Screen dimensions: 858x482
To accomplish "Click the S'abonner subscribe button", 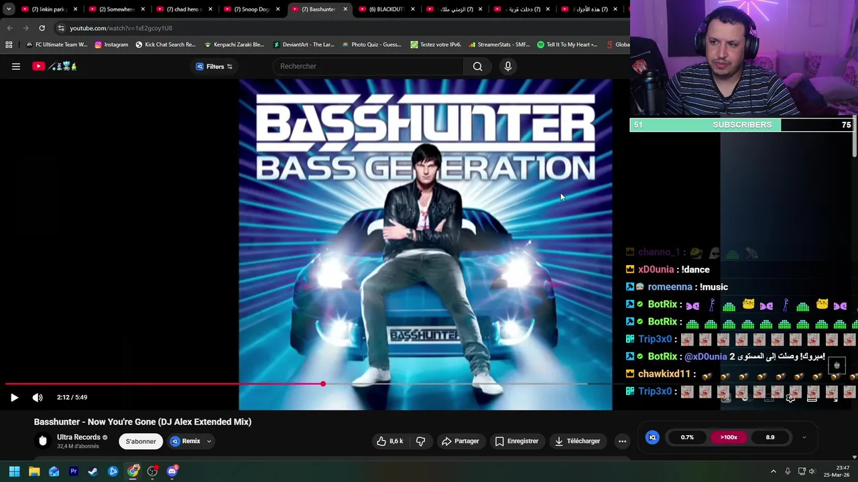I will coord(141,441).
